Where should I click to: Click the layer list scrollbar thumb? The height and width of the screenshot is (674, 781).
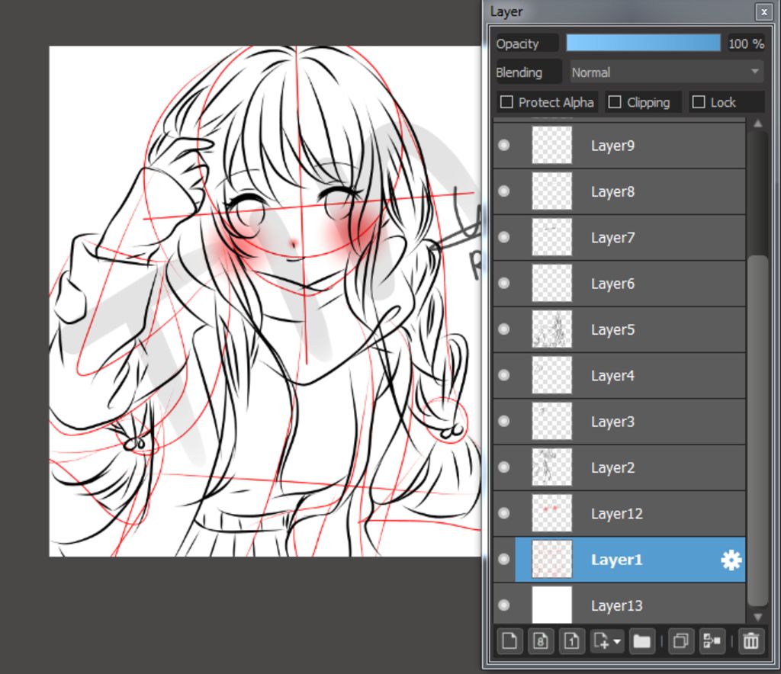[757, 431]
